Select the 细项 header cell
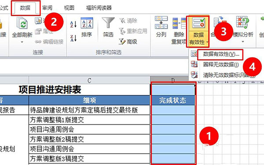This screenshot has height=165, width=264. (x=89, y=100)
